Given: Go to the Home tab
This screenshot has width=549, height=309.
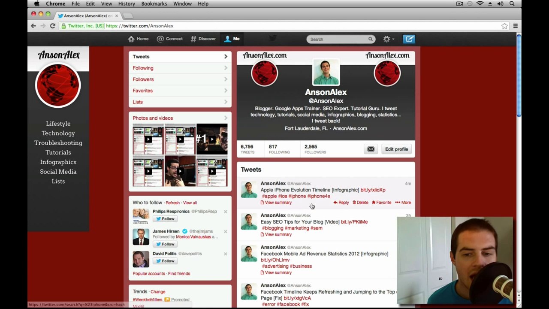Looking at the screenshot, I should [138, 39].
